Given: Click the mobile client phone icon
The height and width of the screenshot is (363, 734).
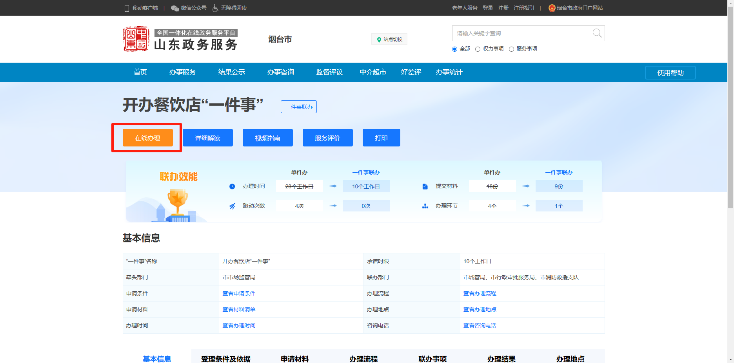Looking at the screenshot, I should coord(127,8).
